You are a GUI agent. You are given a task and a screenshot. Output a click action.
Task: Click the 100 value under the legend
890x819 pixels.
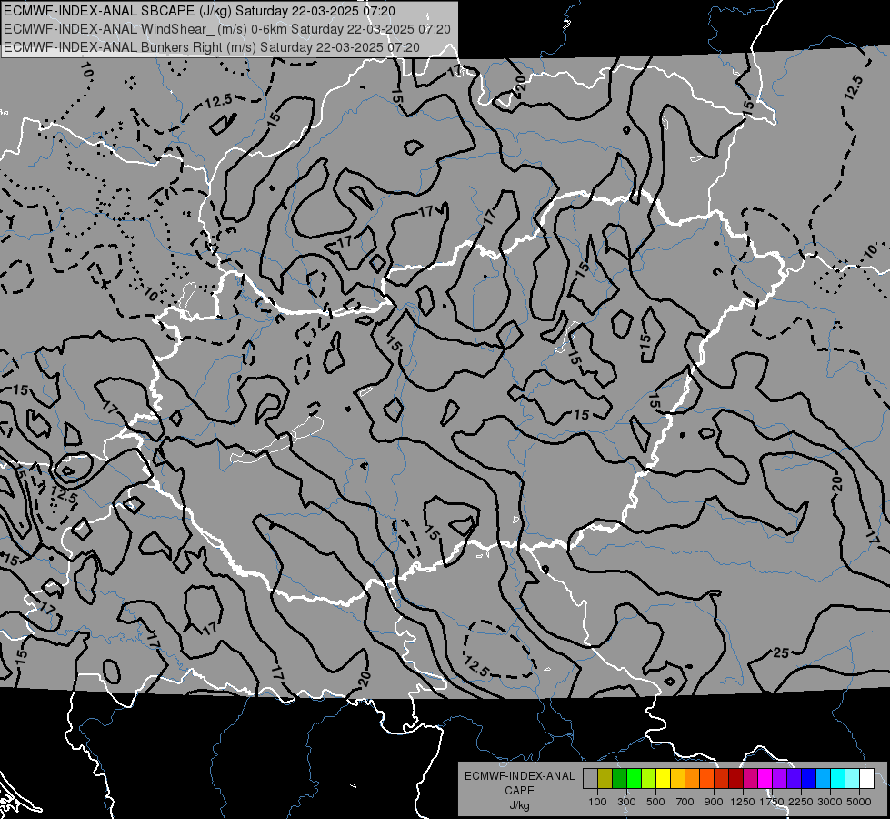pyautogui.click(x=597, y=802)
